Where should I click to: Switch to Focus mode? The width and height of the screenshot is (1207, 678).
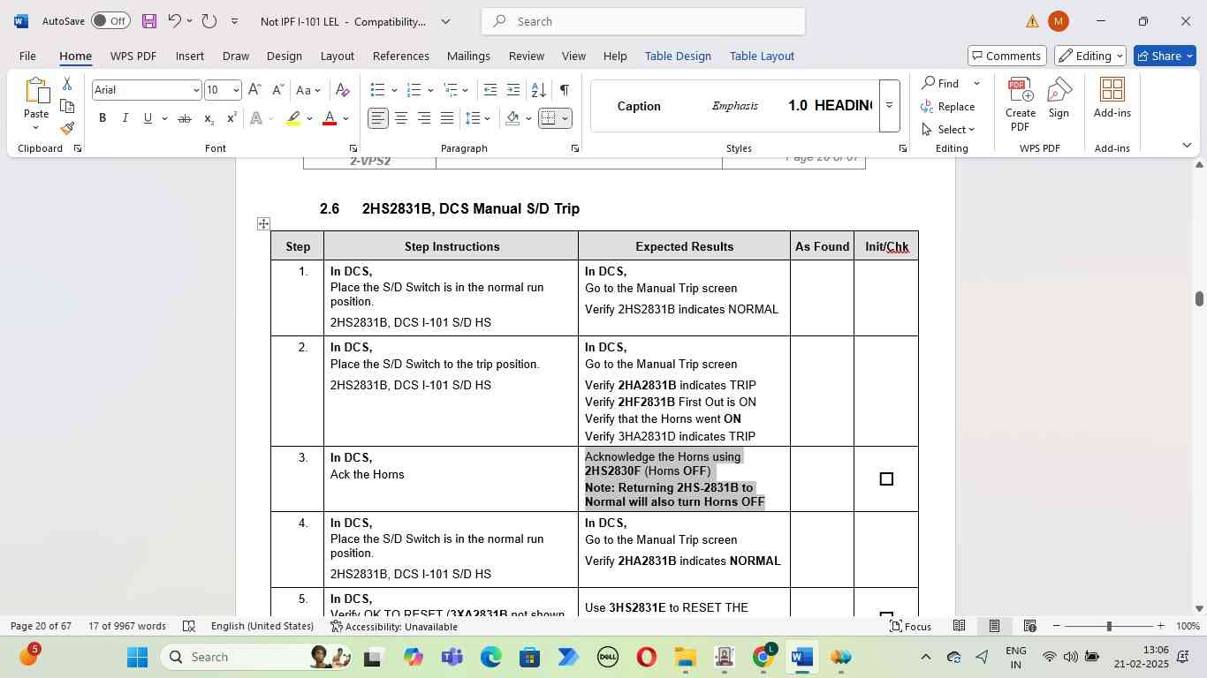coord(911,626)
